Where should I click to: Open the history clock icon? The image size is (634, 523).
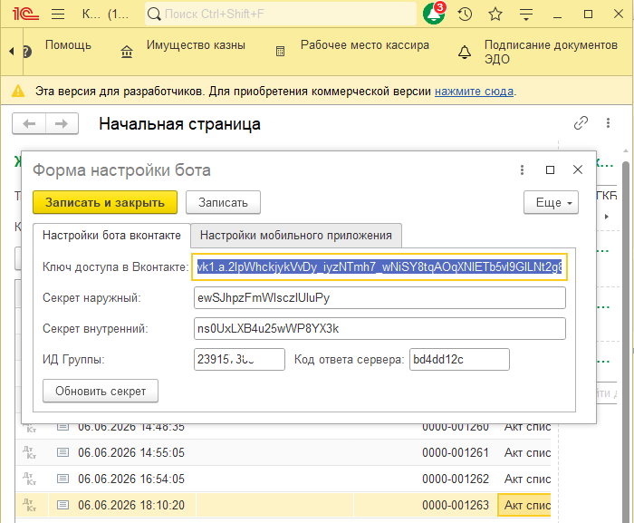pos(465,15)
